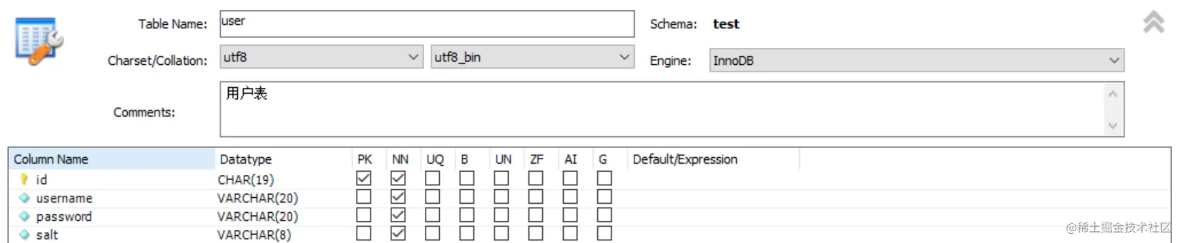This screenshot has height=243, width=1180.
Task: Enable ZF for the username column
Action: click(536, 196)
